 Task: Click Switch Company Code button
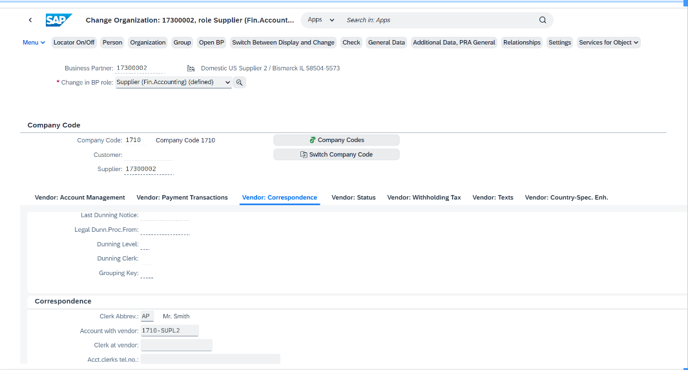pos(337,155)
